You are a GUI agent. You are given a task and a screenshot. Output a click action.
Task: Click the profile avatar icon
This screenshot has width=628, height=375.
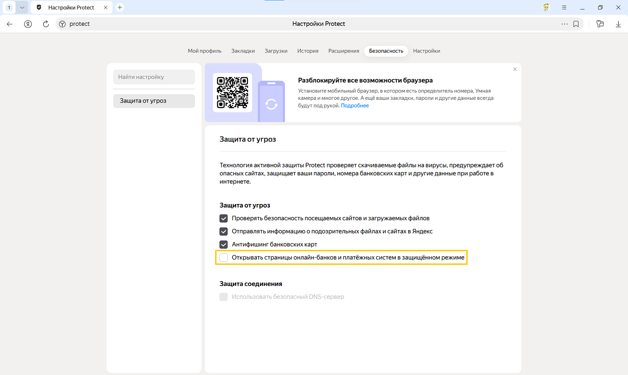click(x=546, y=7)
